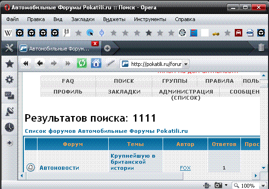
Task: Open the Закладки menu in menu bar
Action: pos(83,19)
